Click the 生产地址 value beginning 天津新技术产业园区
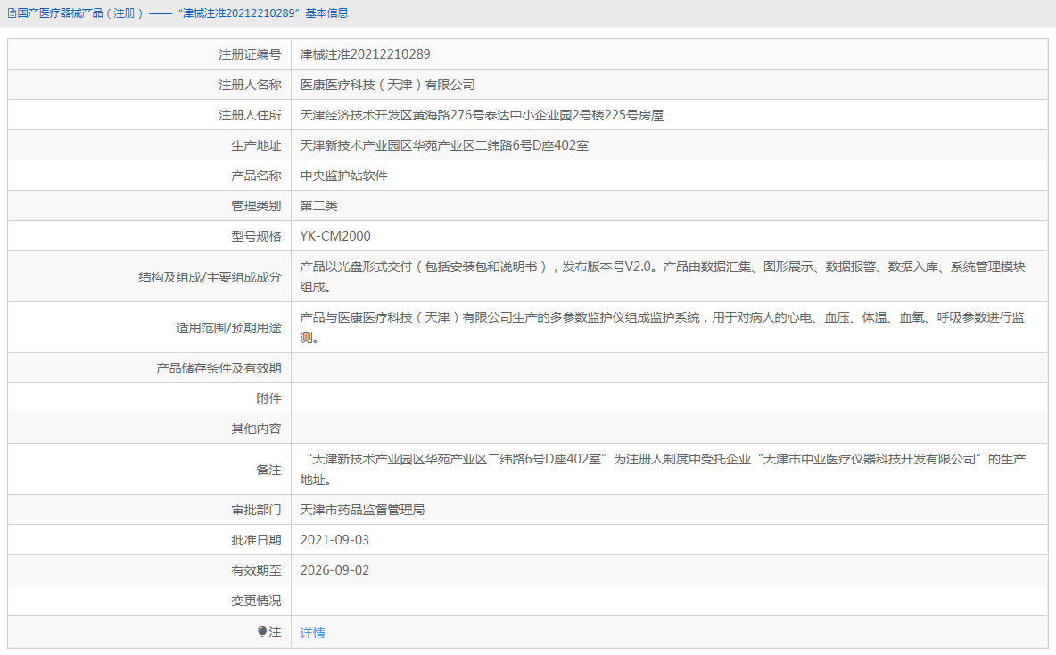Image resolution: width=1056 pixels, height=655 pixels. coord(444,145)
